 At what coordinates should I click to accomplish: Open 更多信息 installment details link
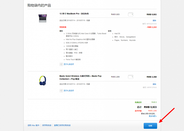[x=152, y=116]
